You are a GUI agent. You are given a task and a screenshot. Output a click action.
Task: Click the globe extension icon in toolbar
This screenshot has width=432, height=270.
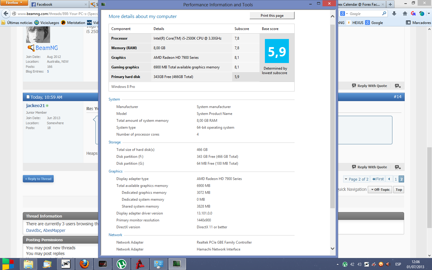tap(422, 13)
